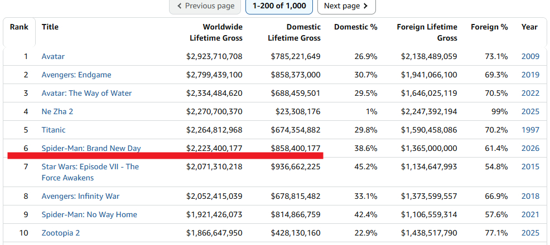The height and width of the screenshot is (245, 550).
Task: Select the $23,308,176 domestic gross cell
Action: (x=298, y=112)
